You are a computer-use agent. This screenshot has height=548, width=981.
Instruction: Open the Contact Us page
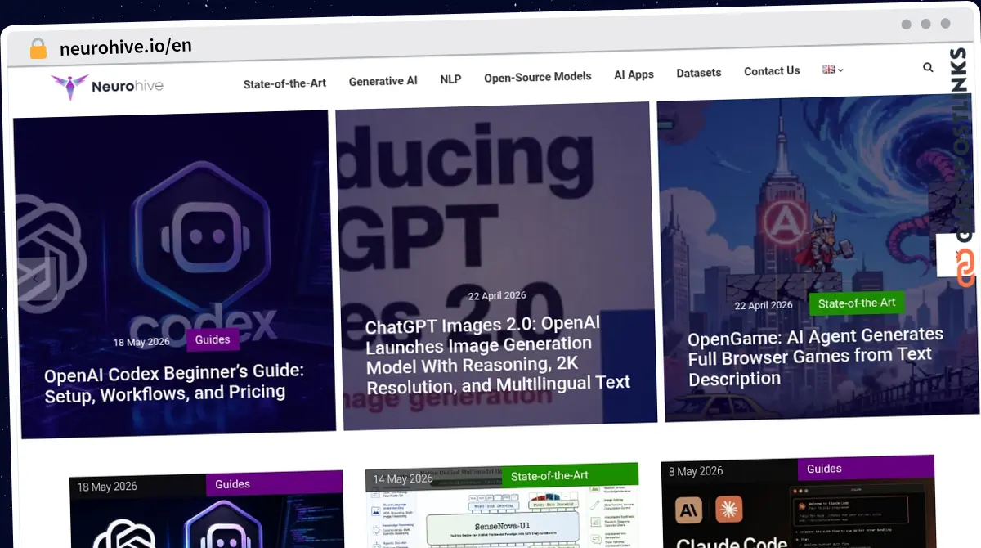click(772, 71)
